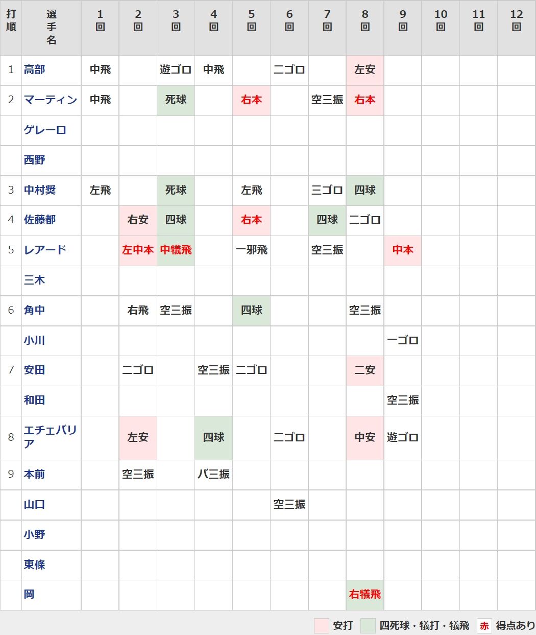Click the 安打 pink legend swatch
Image resolution: width=536 pixels, height=635 pixels.
[322, 626]
